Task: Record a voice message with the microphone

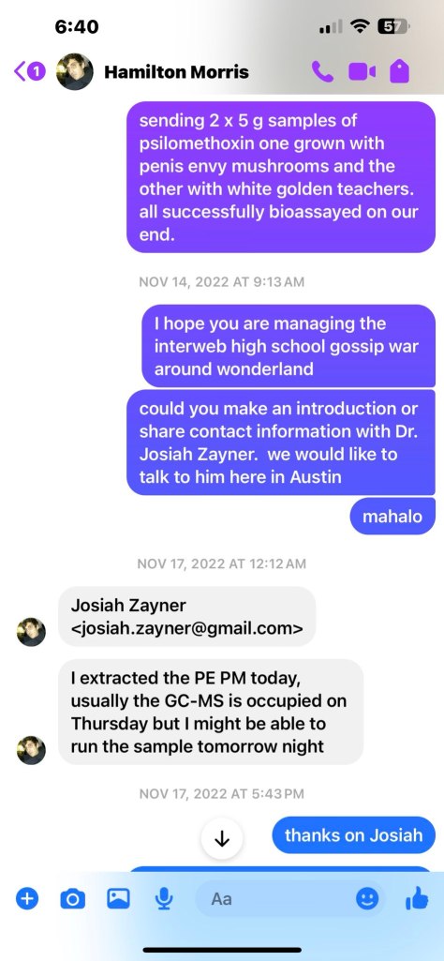Action: tap(164, 899)
